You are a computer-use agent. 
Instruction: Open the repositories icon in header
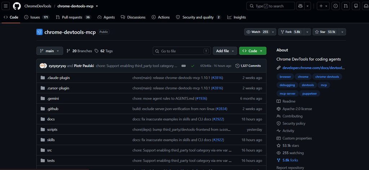(356, 6)
